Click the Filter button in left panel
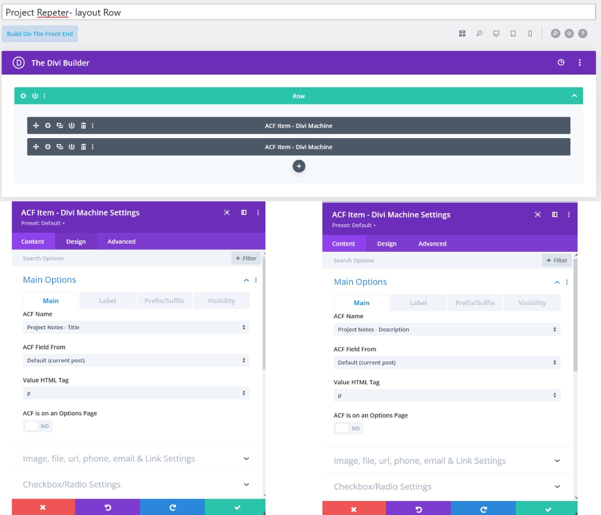 (246, 258)
